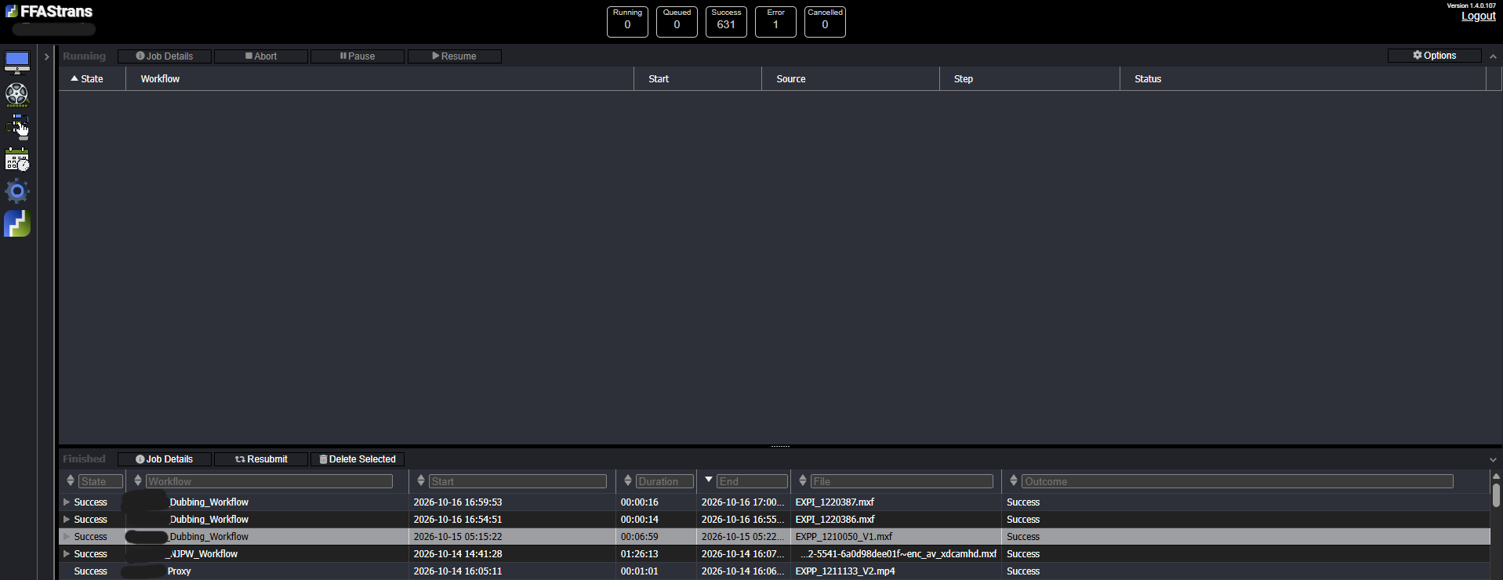Open the workflow submit icon with hand pointer
This screenshot has height=580, width=1503.
17,127
